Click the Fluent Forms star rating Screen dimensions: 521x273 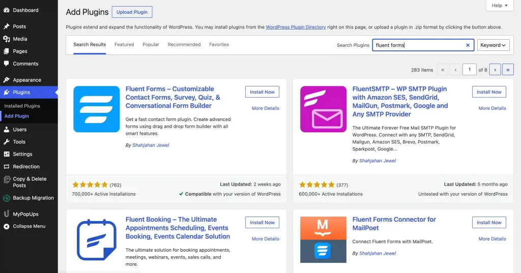(90, 185)
